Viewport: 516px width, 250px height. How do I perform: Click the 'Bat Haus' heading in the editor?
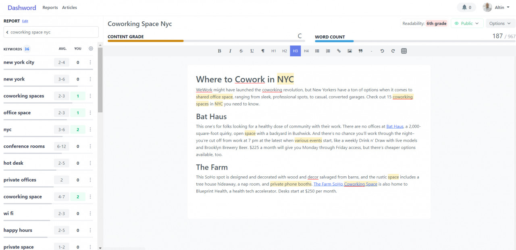pyautogui.click(x=211, y=117)
